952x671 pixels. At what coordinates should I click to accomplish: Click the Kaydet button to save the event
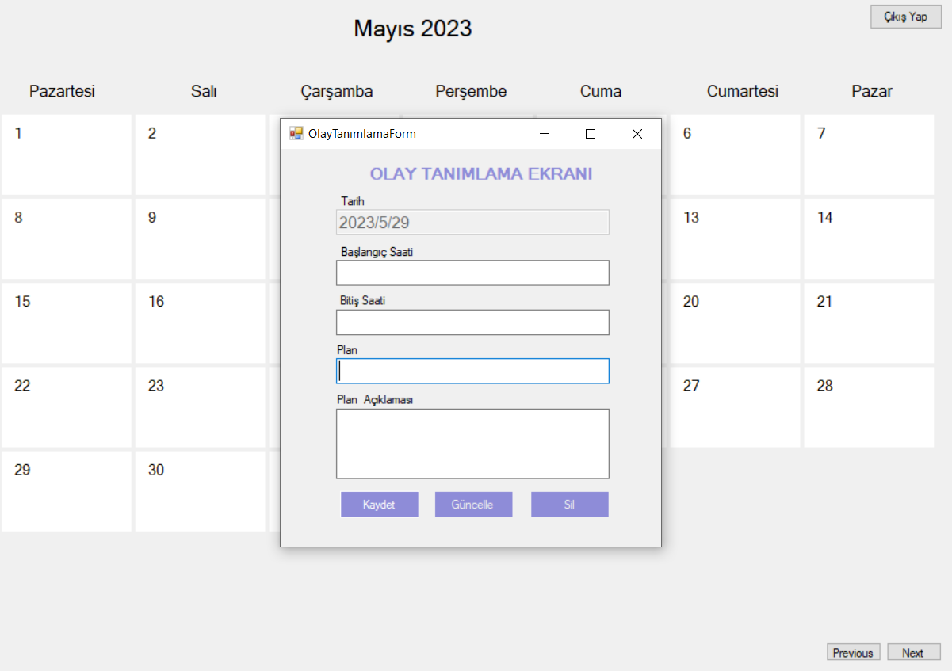(379, 504)
